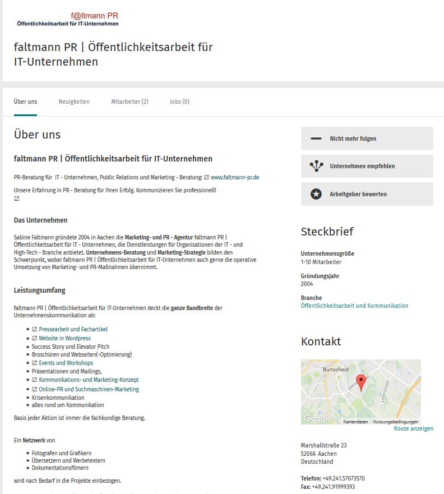This screenshot has height=494, width=444.
Task: Click external icon beside Online-PR und Suchmaschinen-Marketing
Action: click(x=35, y=389)
